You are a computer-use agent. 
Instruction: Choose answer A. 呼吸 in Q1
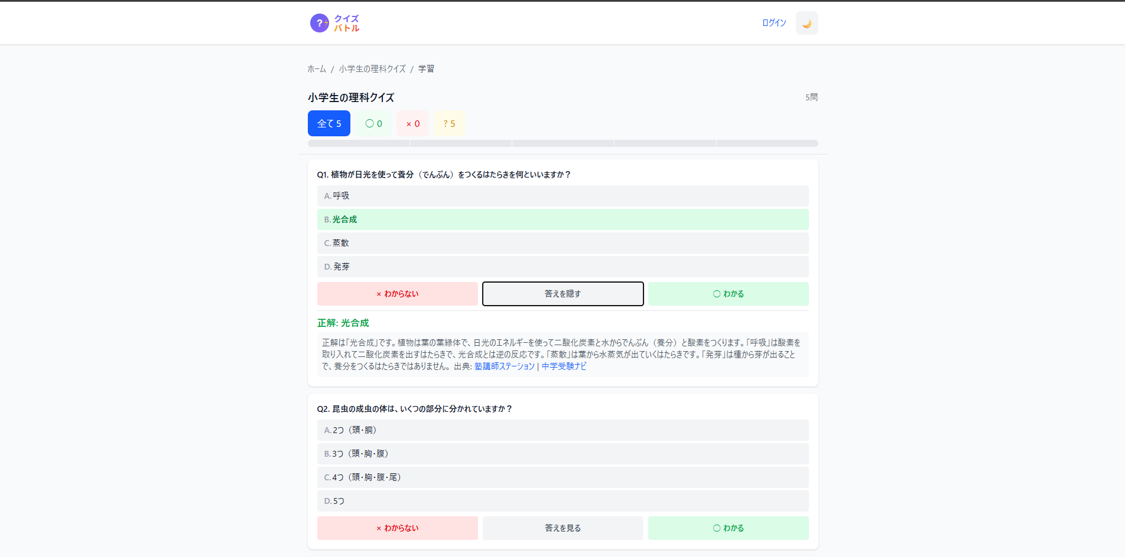coord(562,196)
